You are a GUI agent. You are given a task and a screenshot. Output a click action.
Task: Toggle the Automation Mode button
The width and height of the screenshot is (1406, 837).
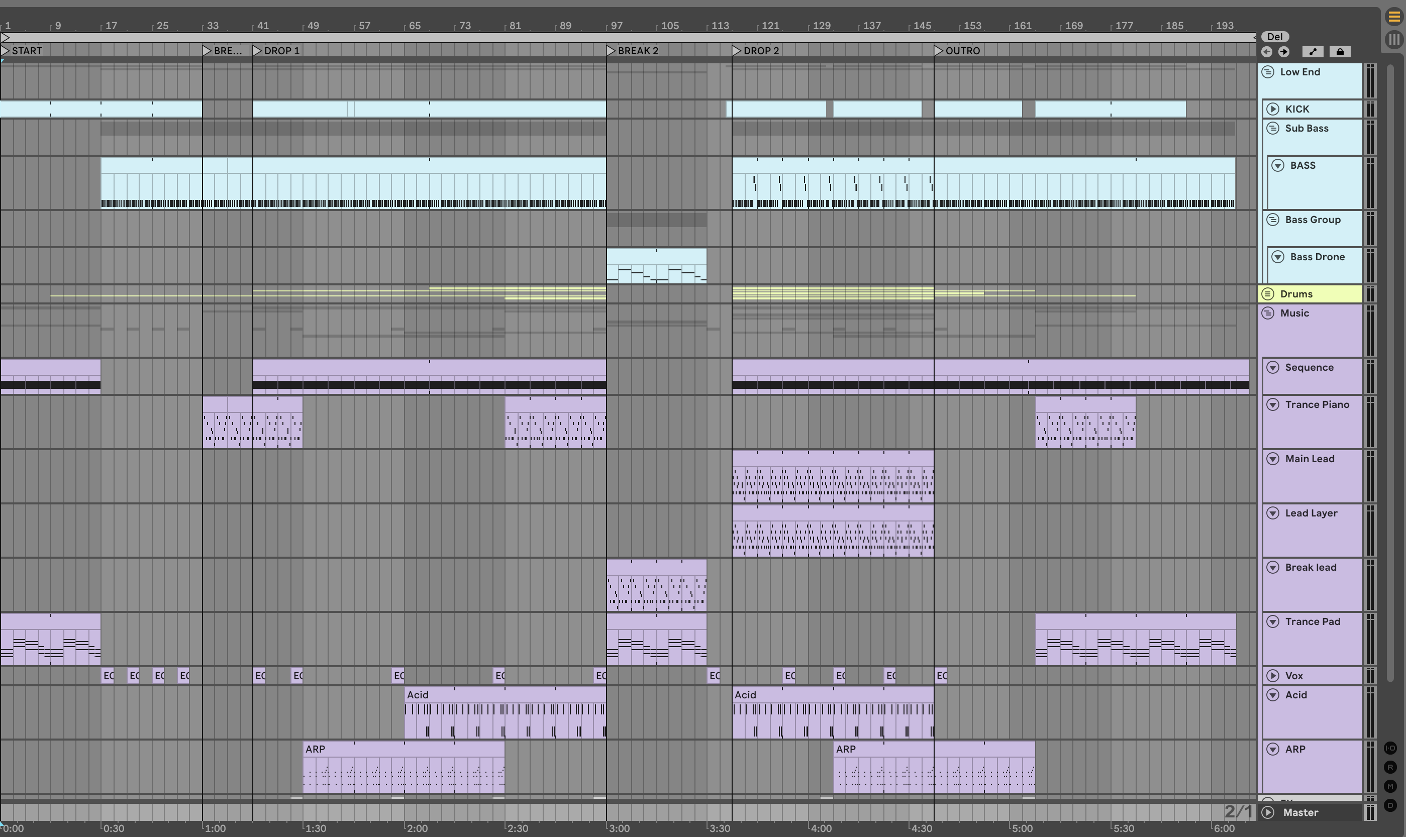(1313, 52)
